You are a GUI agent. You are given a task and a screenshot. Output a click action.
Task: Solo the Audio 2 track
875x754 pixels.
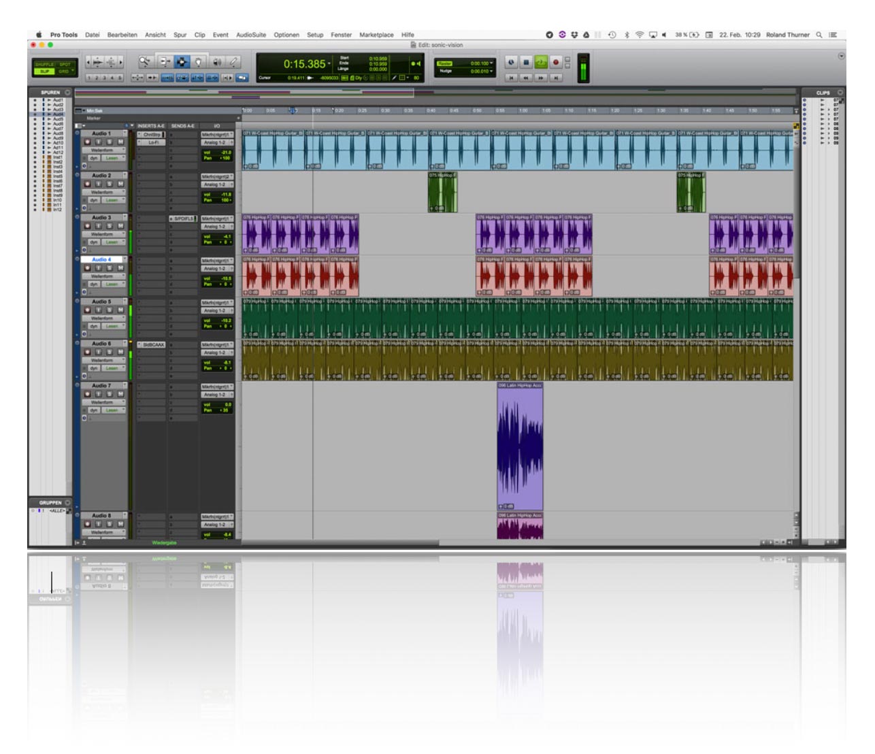coord(110,184)
